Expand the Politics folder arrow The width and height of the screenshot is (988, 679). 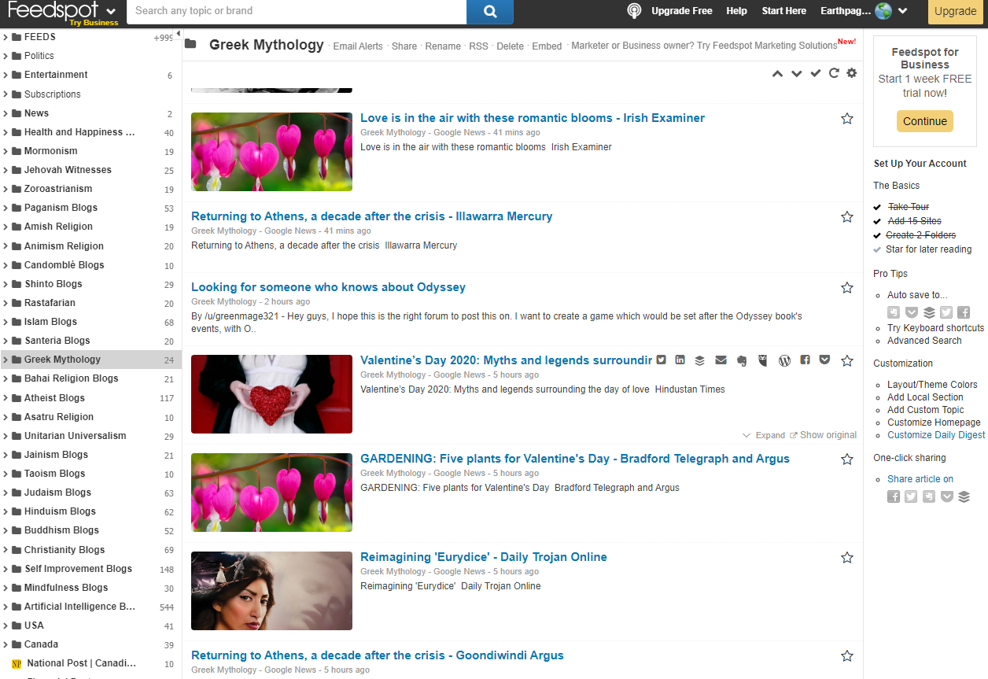tap(6, 56)
